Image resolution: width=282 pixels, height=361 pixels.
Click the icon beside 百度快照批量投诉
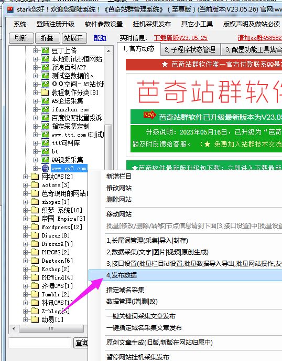[x=45, y=118]
